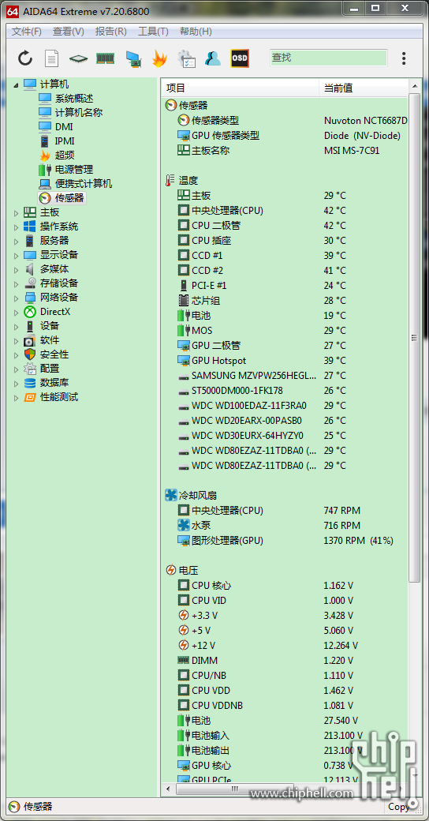Viewport: 429px width, 821px height.
Task: Click the 软件 tree icon
Action: pyautogui.click(x=30, y=339)
